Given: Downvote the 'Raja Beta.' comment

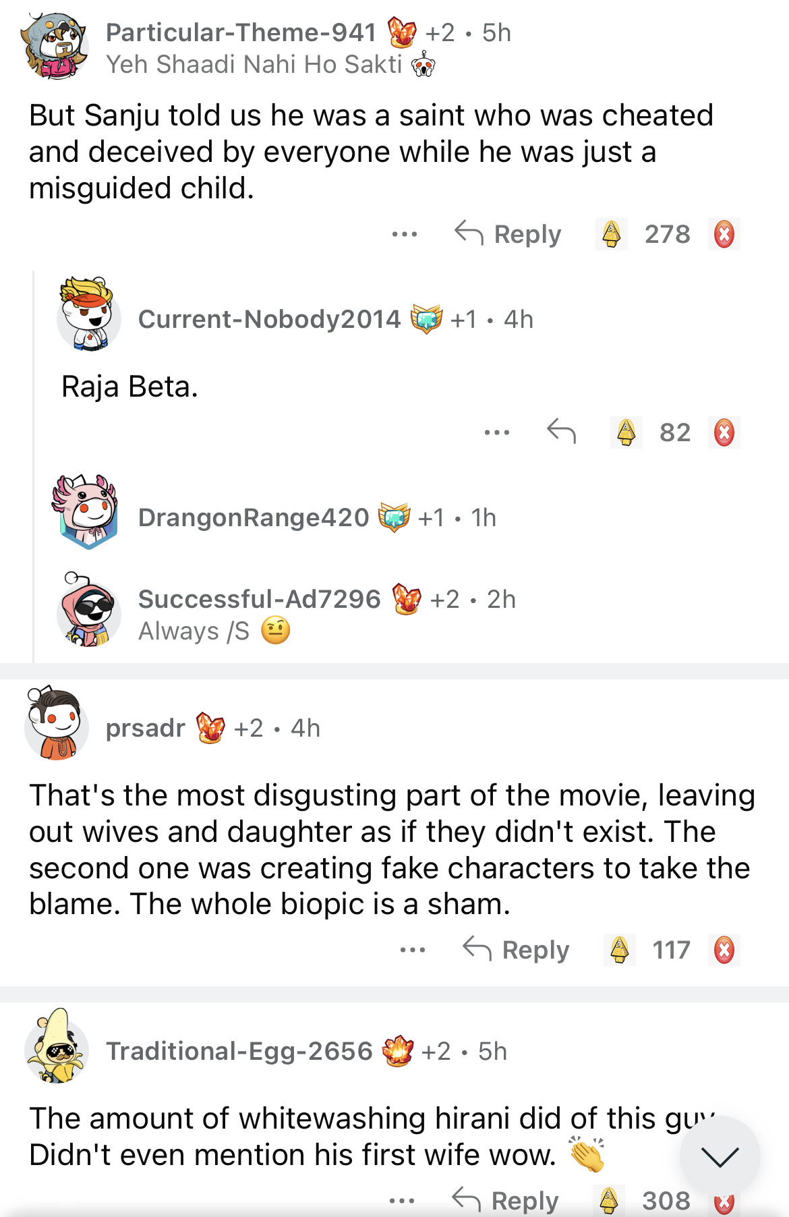Looking at the screenshot, I should pyautogui.click(x=724, y=432).
